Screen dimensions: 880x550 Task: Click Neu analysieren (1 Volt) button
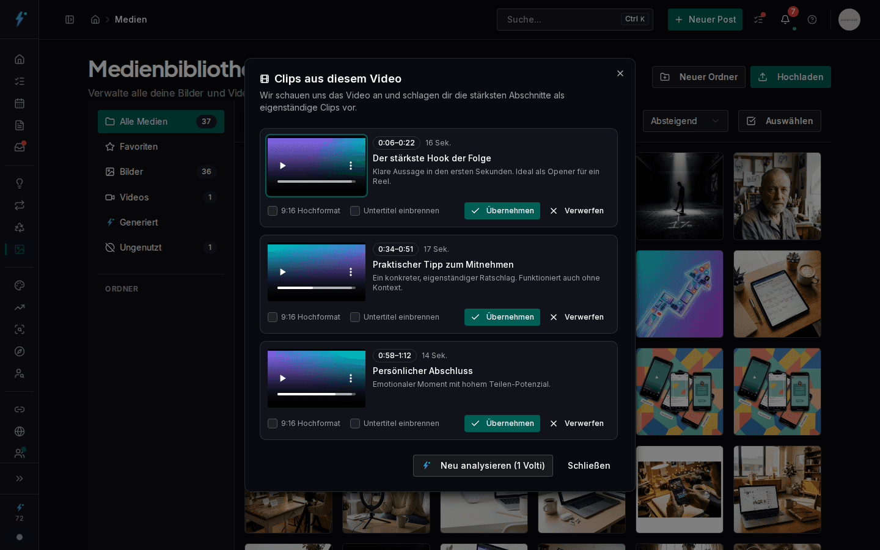[483, 466]
